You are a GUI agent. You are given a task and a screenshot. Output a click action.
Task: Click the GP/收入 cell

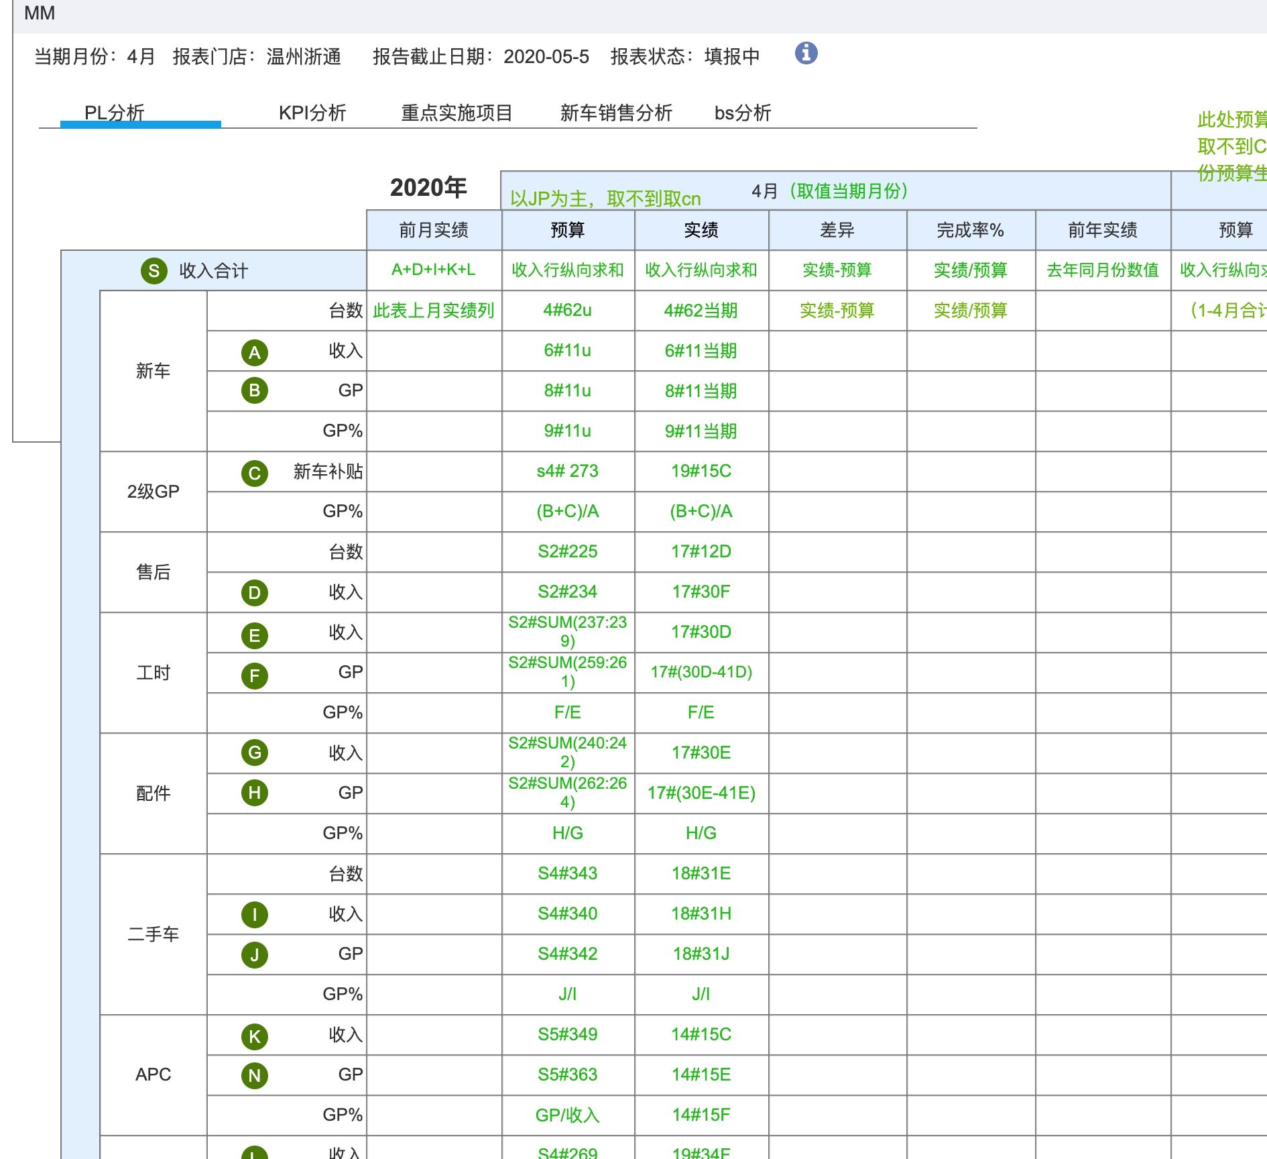coord(568,1115)
